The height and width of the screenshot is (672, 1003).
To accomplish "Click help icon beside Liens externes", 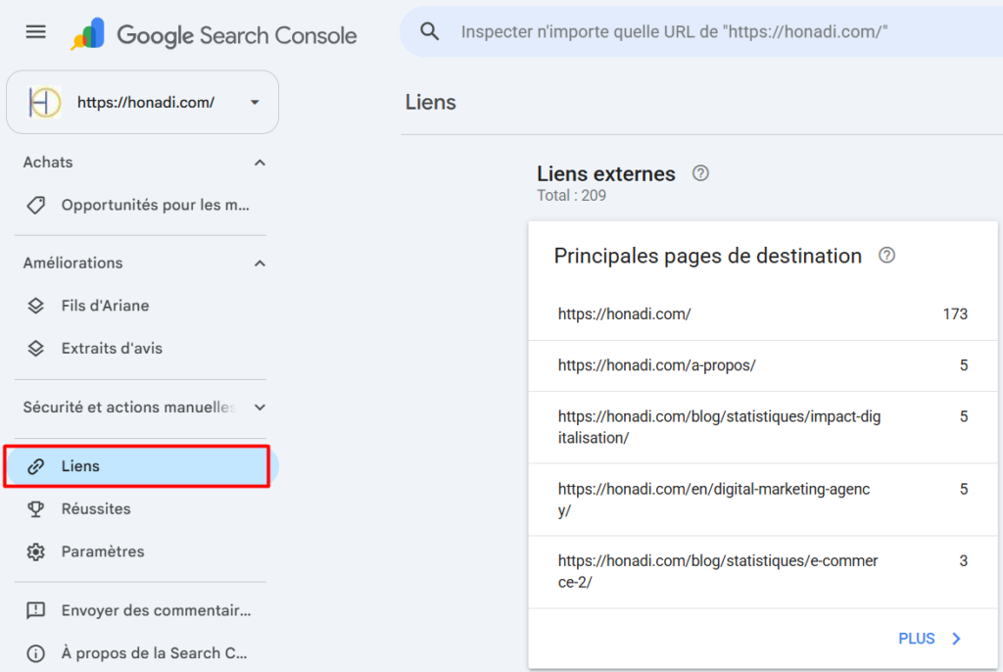I will point(700,173).
